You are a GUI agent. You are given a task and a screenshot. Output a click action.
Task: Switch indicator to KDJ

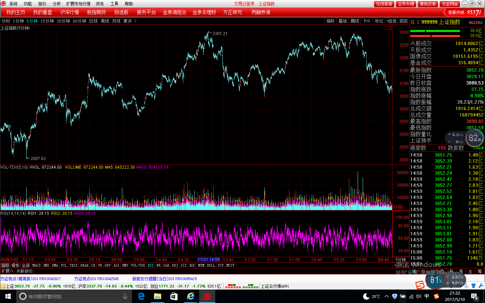tap(175, 265)
